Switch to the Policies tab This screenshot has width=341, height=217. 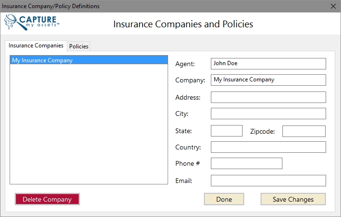[79, 46]
